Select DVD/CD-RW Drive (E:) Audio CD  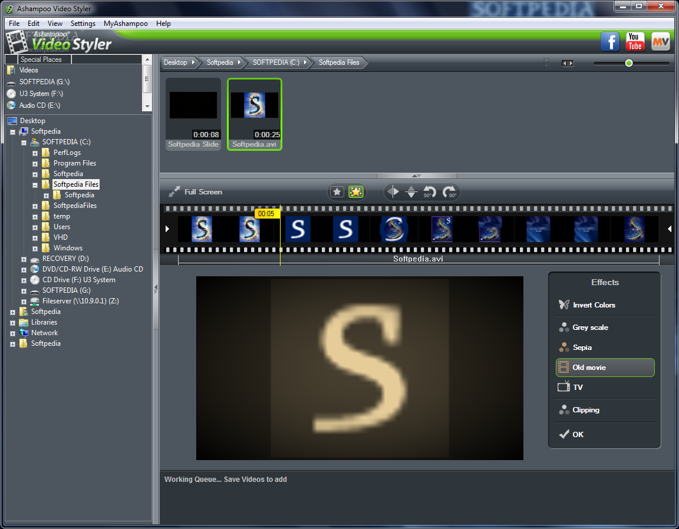coord(93,269)
